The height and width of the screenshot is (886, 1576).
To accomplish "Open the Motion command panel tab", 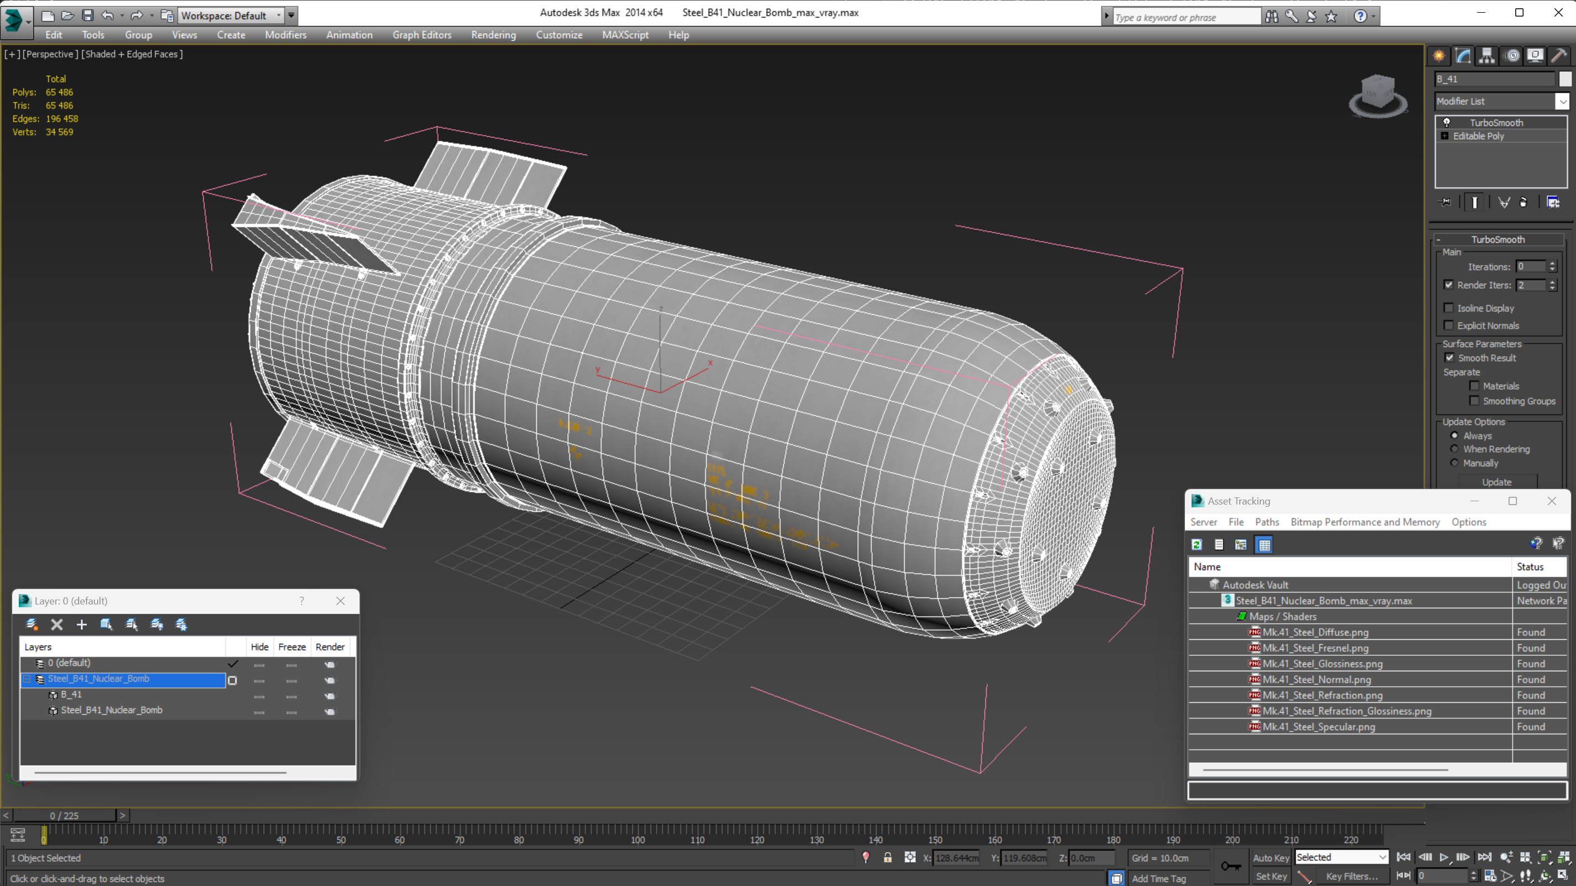I will [x=1512, y=56].
